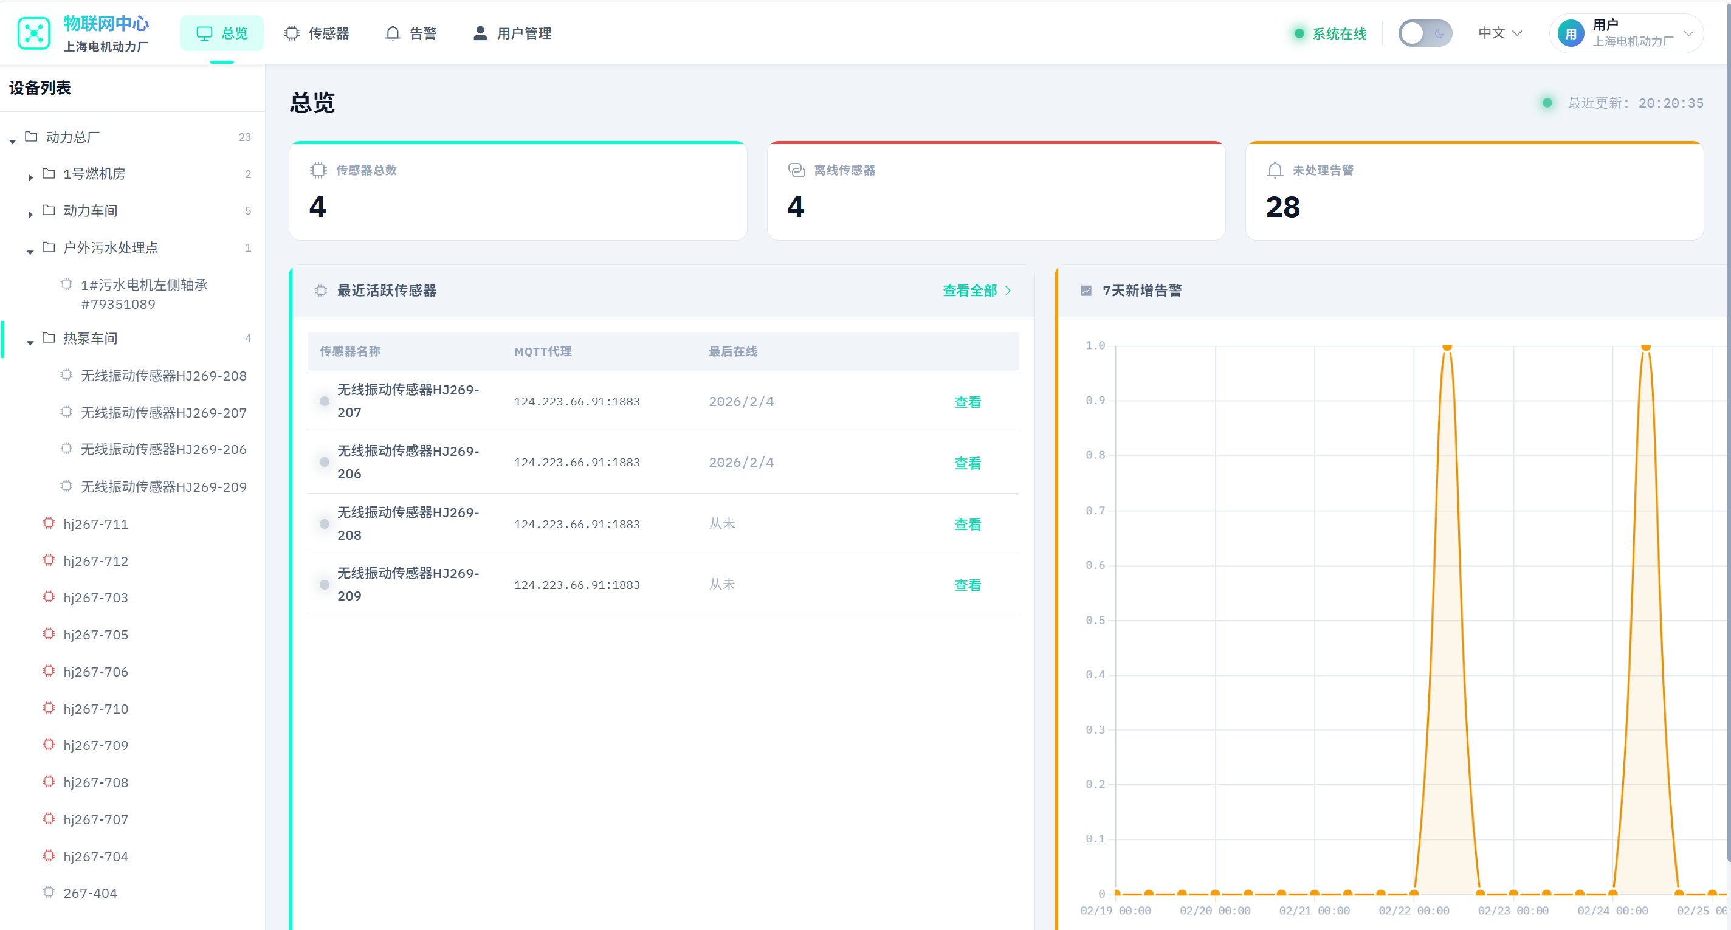Click the red sensor icon beside hj267-711
Viewport: 1731px width, 930px height.
click(x=49, y=523)
